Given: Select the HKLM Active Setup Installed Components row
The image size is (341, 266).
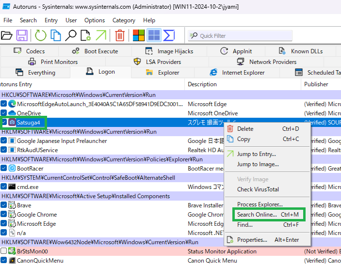Looking at the screenshot, I should coord(171,196).
